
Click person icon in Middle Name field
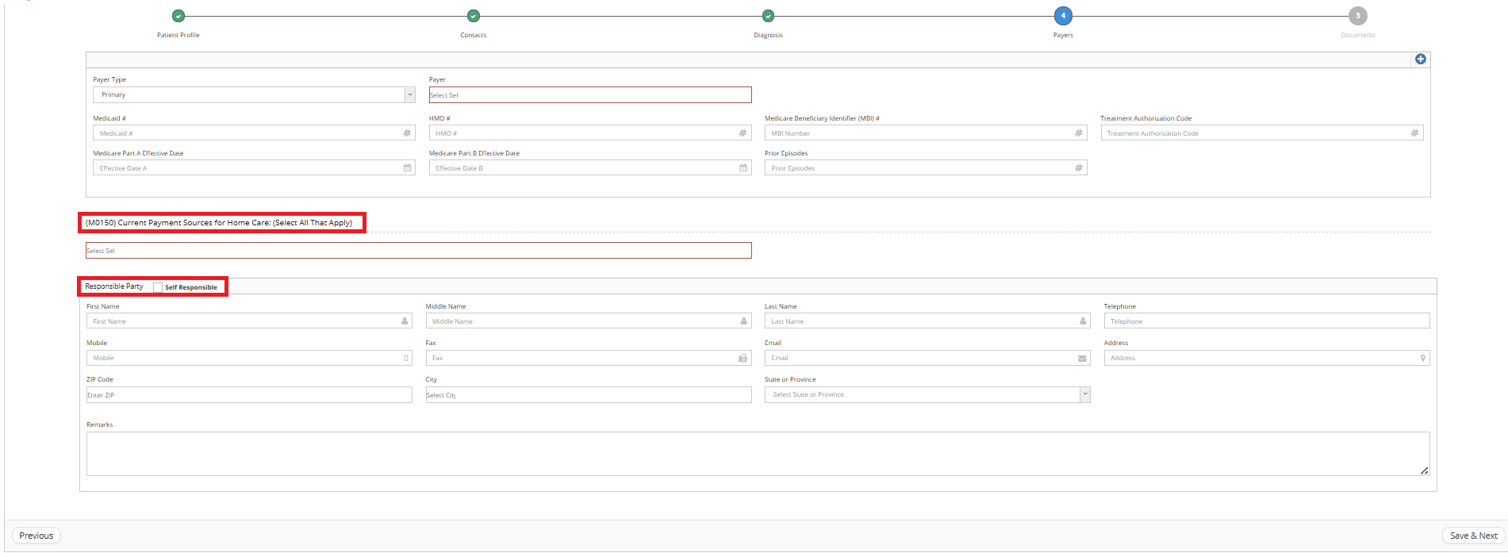coord(743,321)
